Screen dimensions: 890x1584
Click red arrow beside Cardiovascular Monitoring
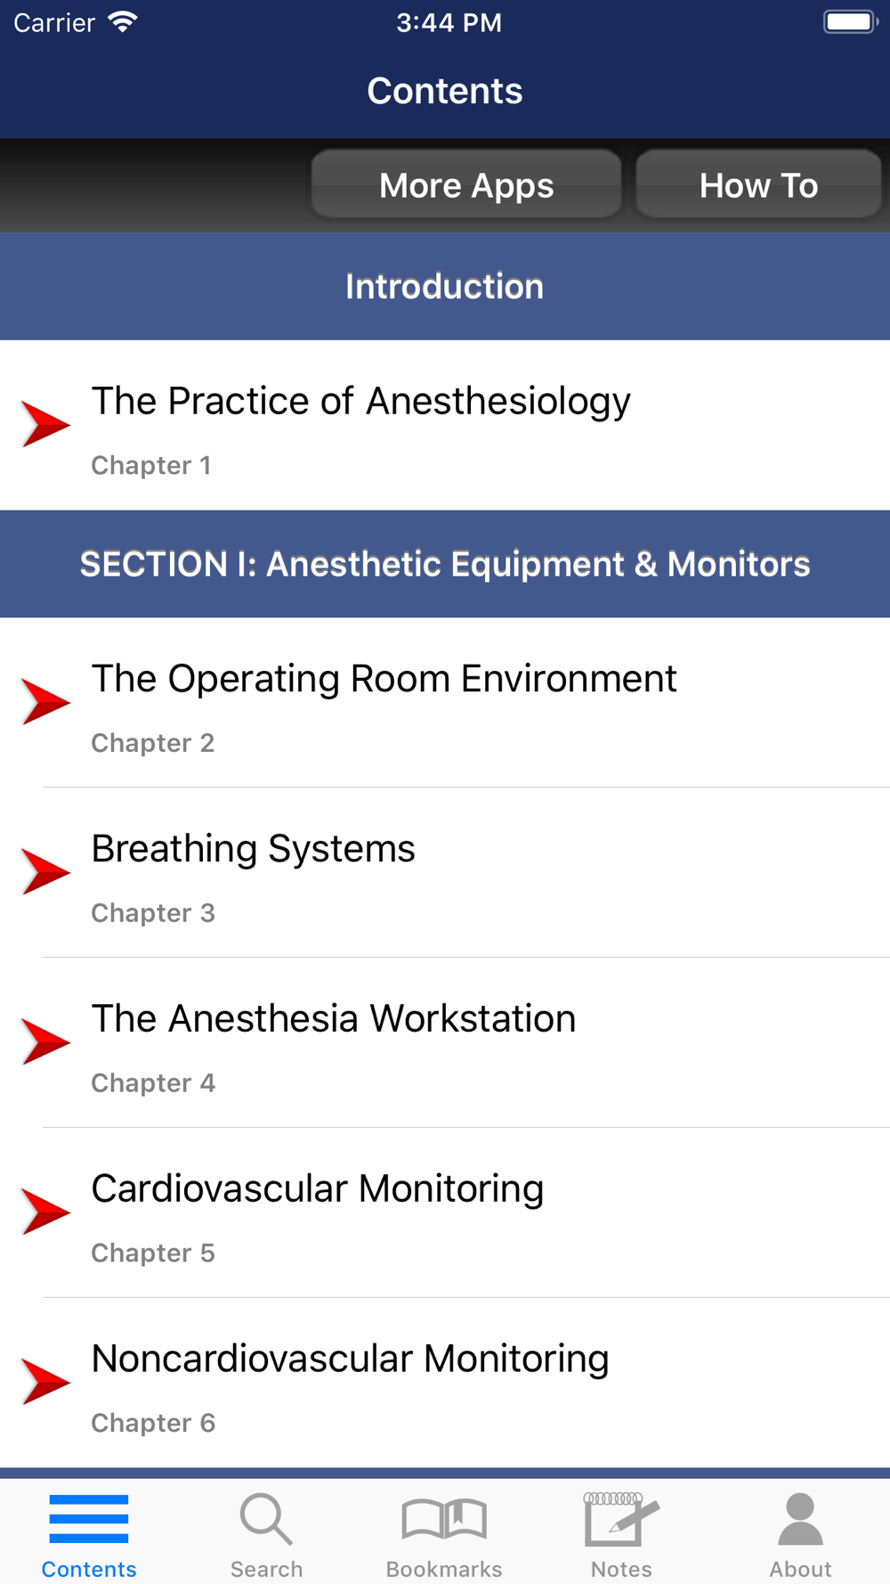tap(45, 1212)
